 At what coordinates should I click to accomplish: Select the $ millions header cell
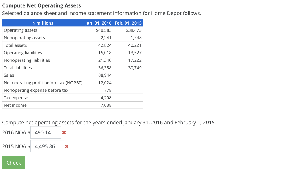point(43,23)
